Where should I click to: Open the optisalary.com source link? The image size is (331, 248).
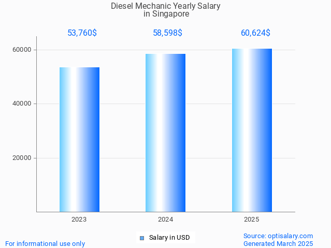(x=278, y=236)
